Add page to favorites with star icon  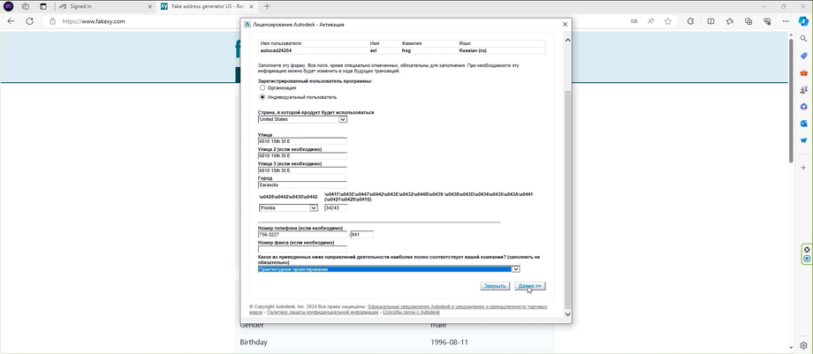tap(668, 21)
